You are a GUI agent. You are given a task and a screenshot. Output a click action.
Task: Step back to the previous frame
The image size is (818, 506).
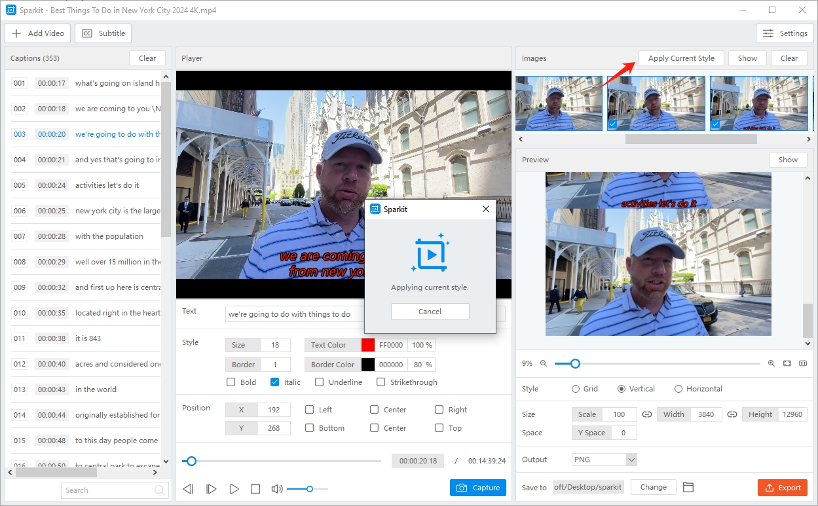pyautogui.click(x=188, y=489)
